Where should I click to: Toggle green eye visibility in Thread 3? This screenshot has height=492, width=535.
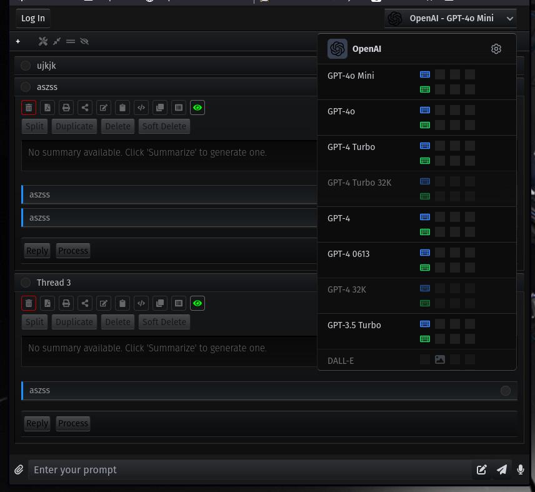[x=197, y=303]
